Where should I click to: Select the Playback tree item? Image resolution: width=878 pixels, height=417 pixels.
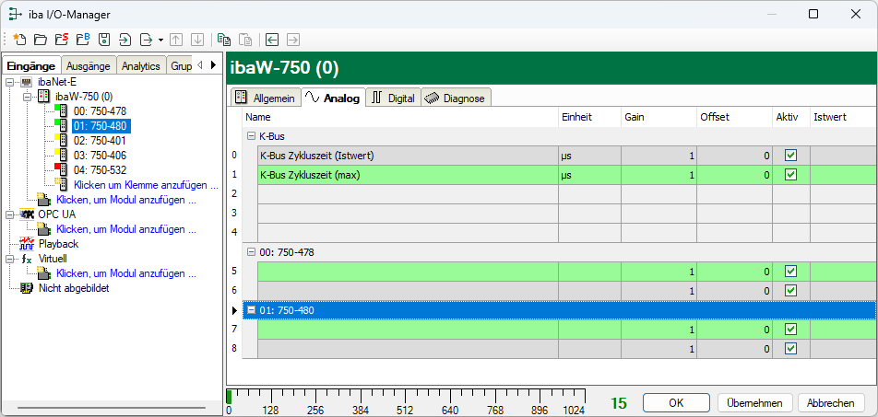[58, 244]
